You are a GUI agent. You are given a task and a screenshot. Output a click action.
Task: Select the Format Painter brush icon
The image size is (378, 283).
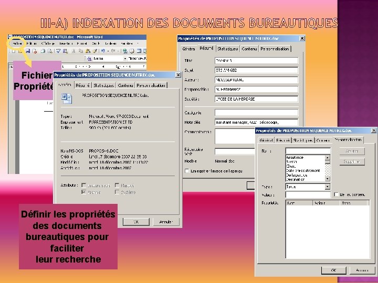pyautogui.click(x=94, y=51)
